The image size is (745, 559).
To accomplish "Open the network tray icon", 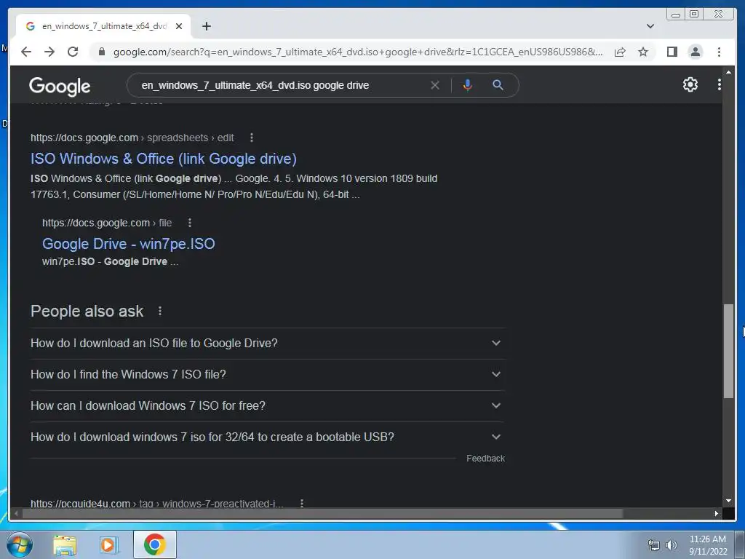I will tap(654, 544).
